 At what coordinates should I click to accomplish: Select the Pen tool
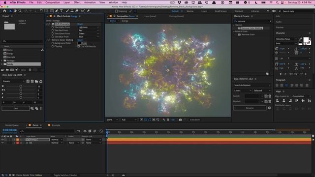(57, 11)
